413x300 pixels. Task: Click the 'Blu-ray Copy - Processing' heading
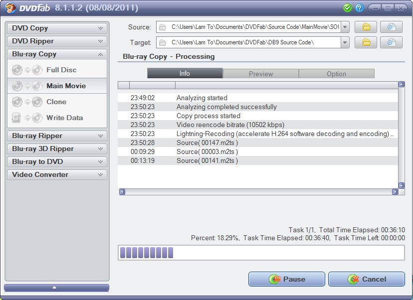click(x=169, y=57)
